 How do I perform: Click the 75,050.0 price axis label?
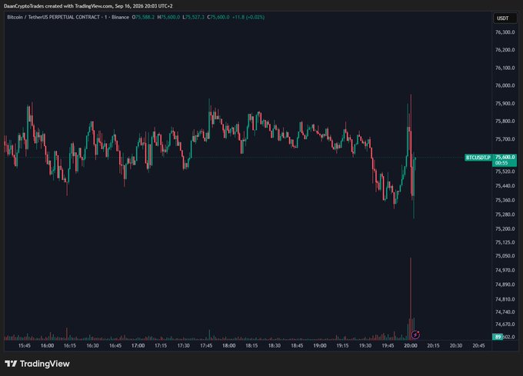click(505, 256)
